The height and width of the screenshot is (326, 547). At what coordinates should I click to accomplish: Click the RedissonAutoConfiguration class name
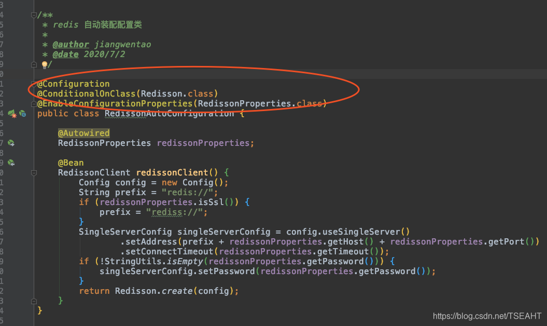click(169, 114)
